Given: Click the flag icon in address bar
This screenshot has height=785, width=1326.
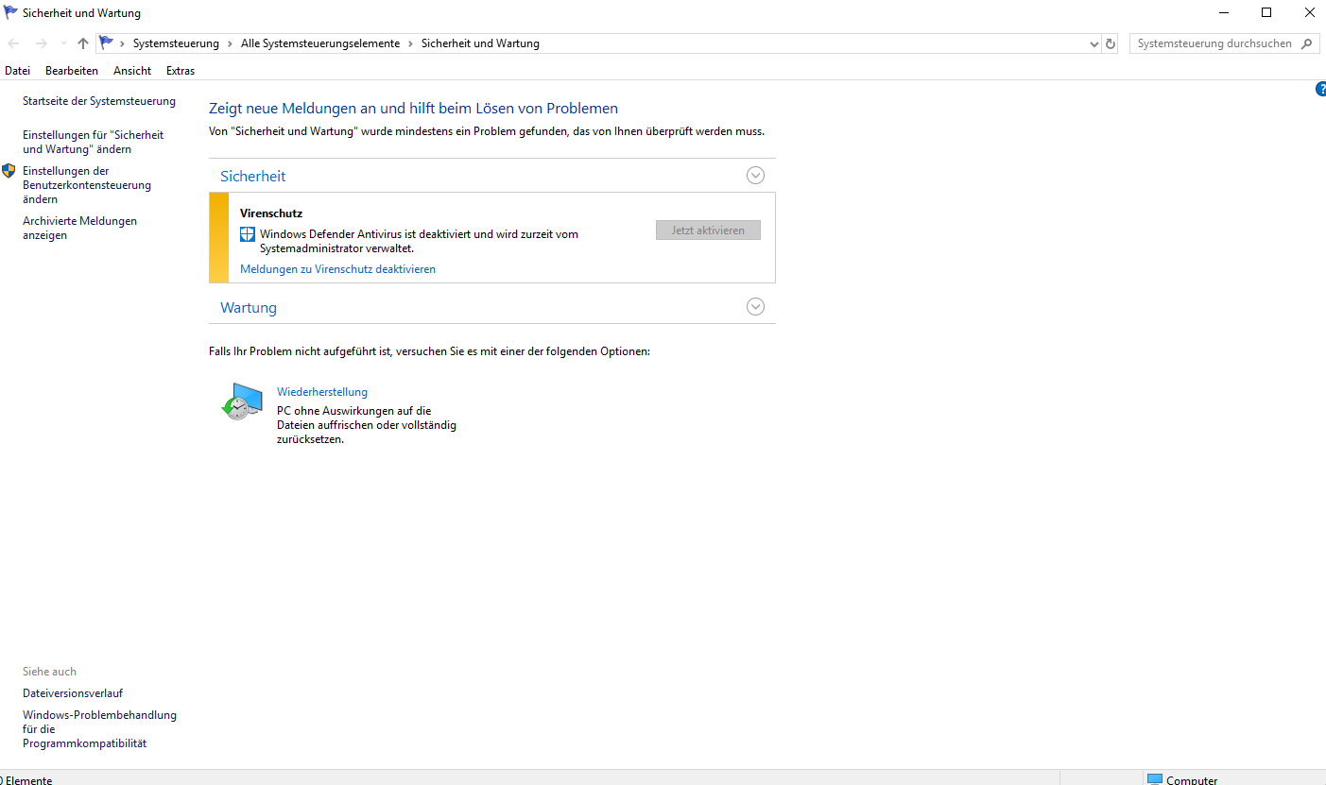Looking at the screenshot, I should [x=106, y=43].
